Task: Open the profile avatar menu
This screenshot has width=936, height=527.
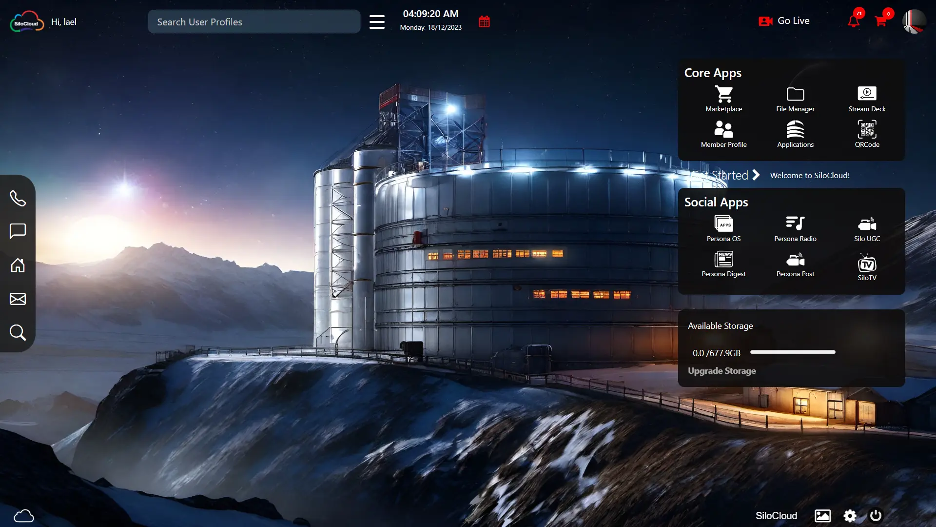Action: [914, 21]
